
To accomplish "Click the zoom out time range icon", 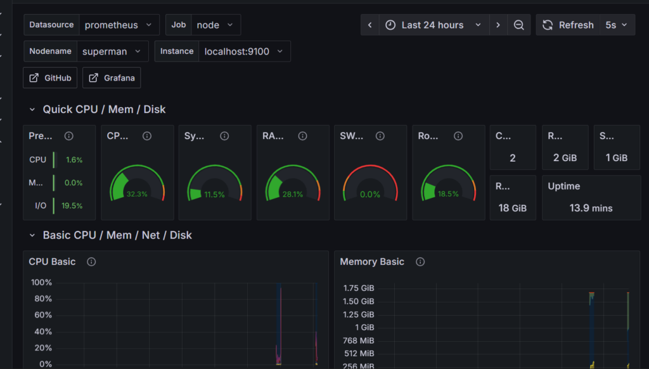I will (518, 25).
